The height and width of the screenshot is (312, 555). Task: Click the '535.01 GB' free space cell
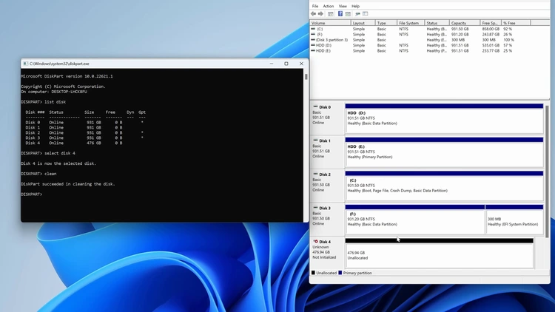[491, 45]
